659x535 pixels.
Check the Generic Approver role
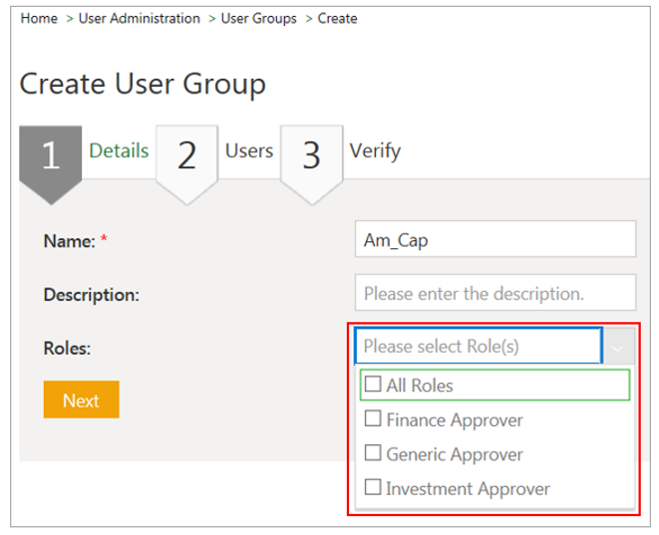point(373,453)
